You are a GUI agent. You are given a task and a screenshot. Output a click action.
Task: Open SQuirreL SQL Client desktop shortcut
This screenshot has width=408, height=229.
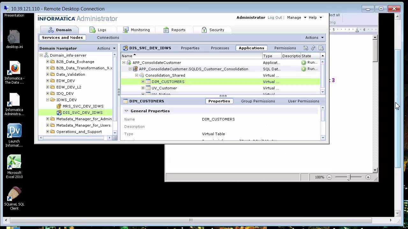coord(14,198)
